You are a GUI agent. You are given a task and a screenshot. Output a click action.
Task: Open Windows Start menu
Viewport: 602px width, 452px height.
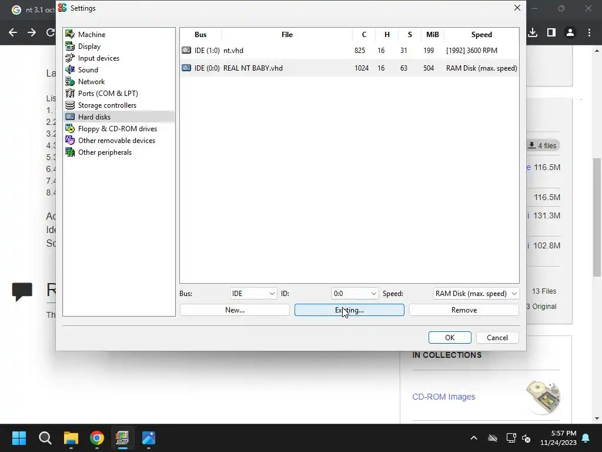(19, 438)
